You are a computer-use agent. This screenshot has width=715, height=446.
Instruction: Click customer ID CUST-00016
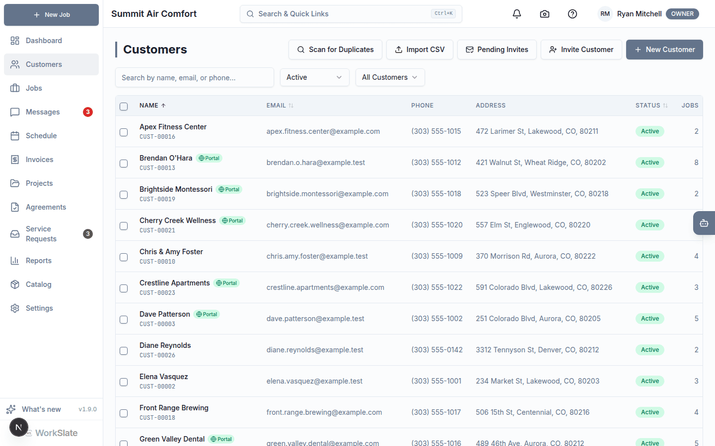157,137
